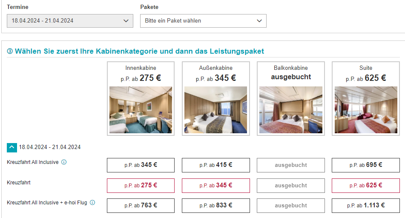This screenshot has height=218, width=405.
Task: Choose e-hoi Flug Innenkabine for 763 €
Action: tap(141, 206)
